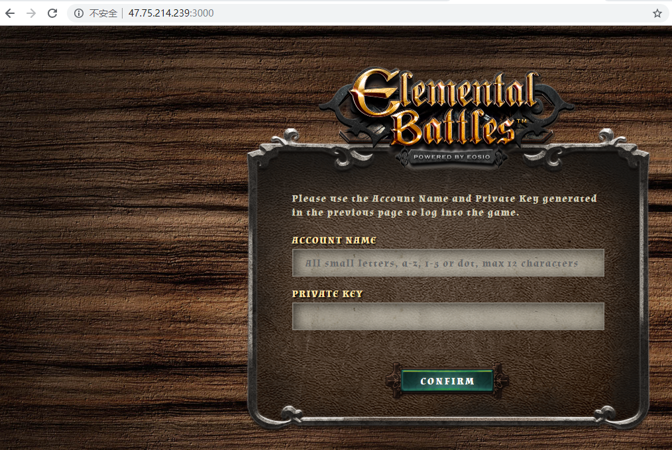The height and width of the screenshot is (450, 672).
Task: Bookmark this page with the star icon
Action: pos(657,13)
